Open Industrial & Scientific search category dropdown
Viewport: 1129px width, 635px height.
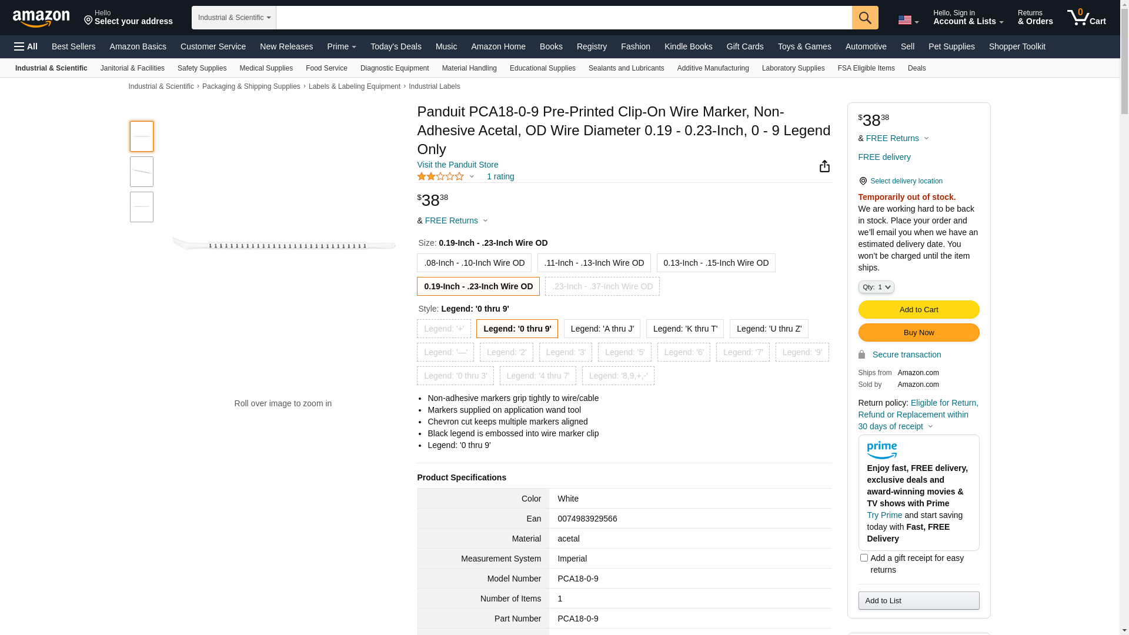pyautogui.click(x=234, y=18)
